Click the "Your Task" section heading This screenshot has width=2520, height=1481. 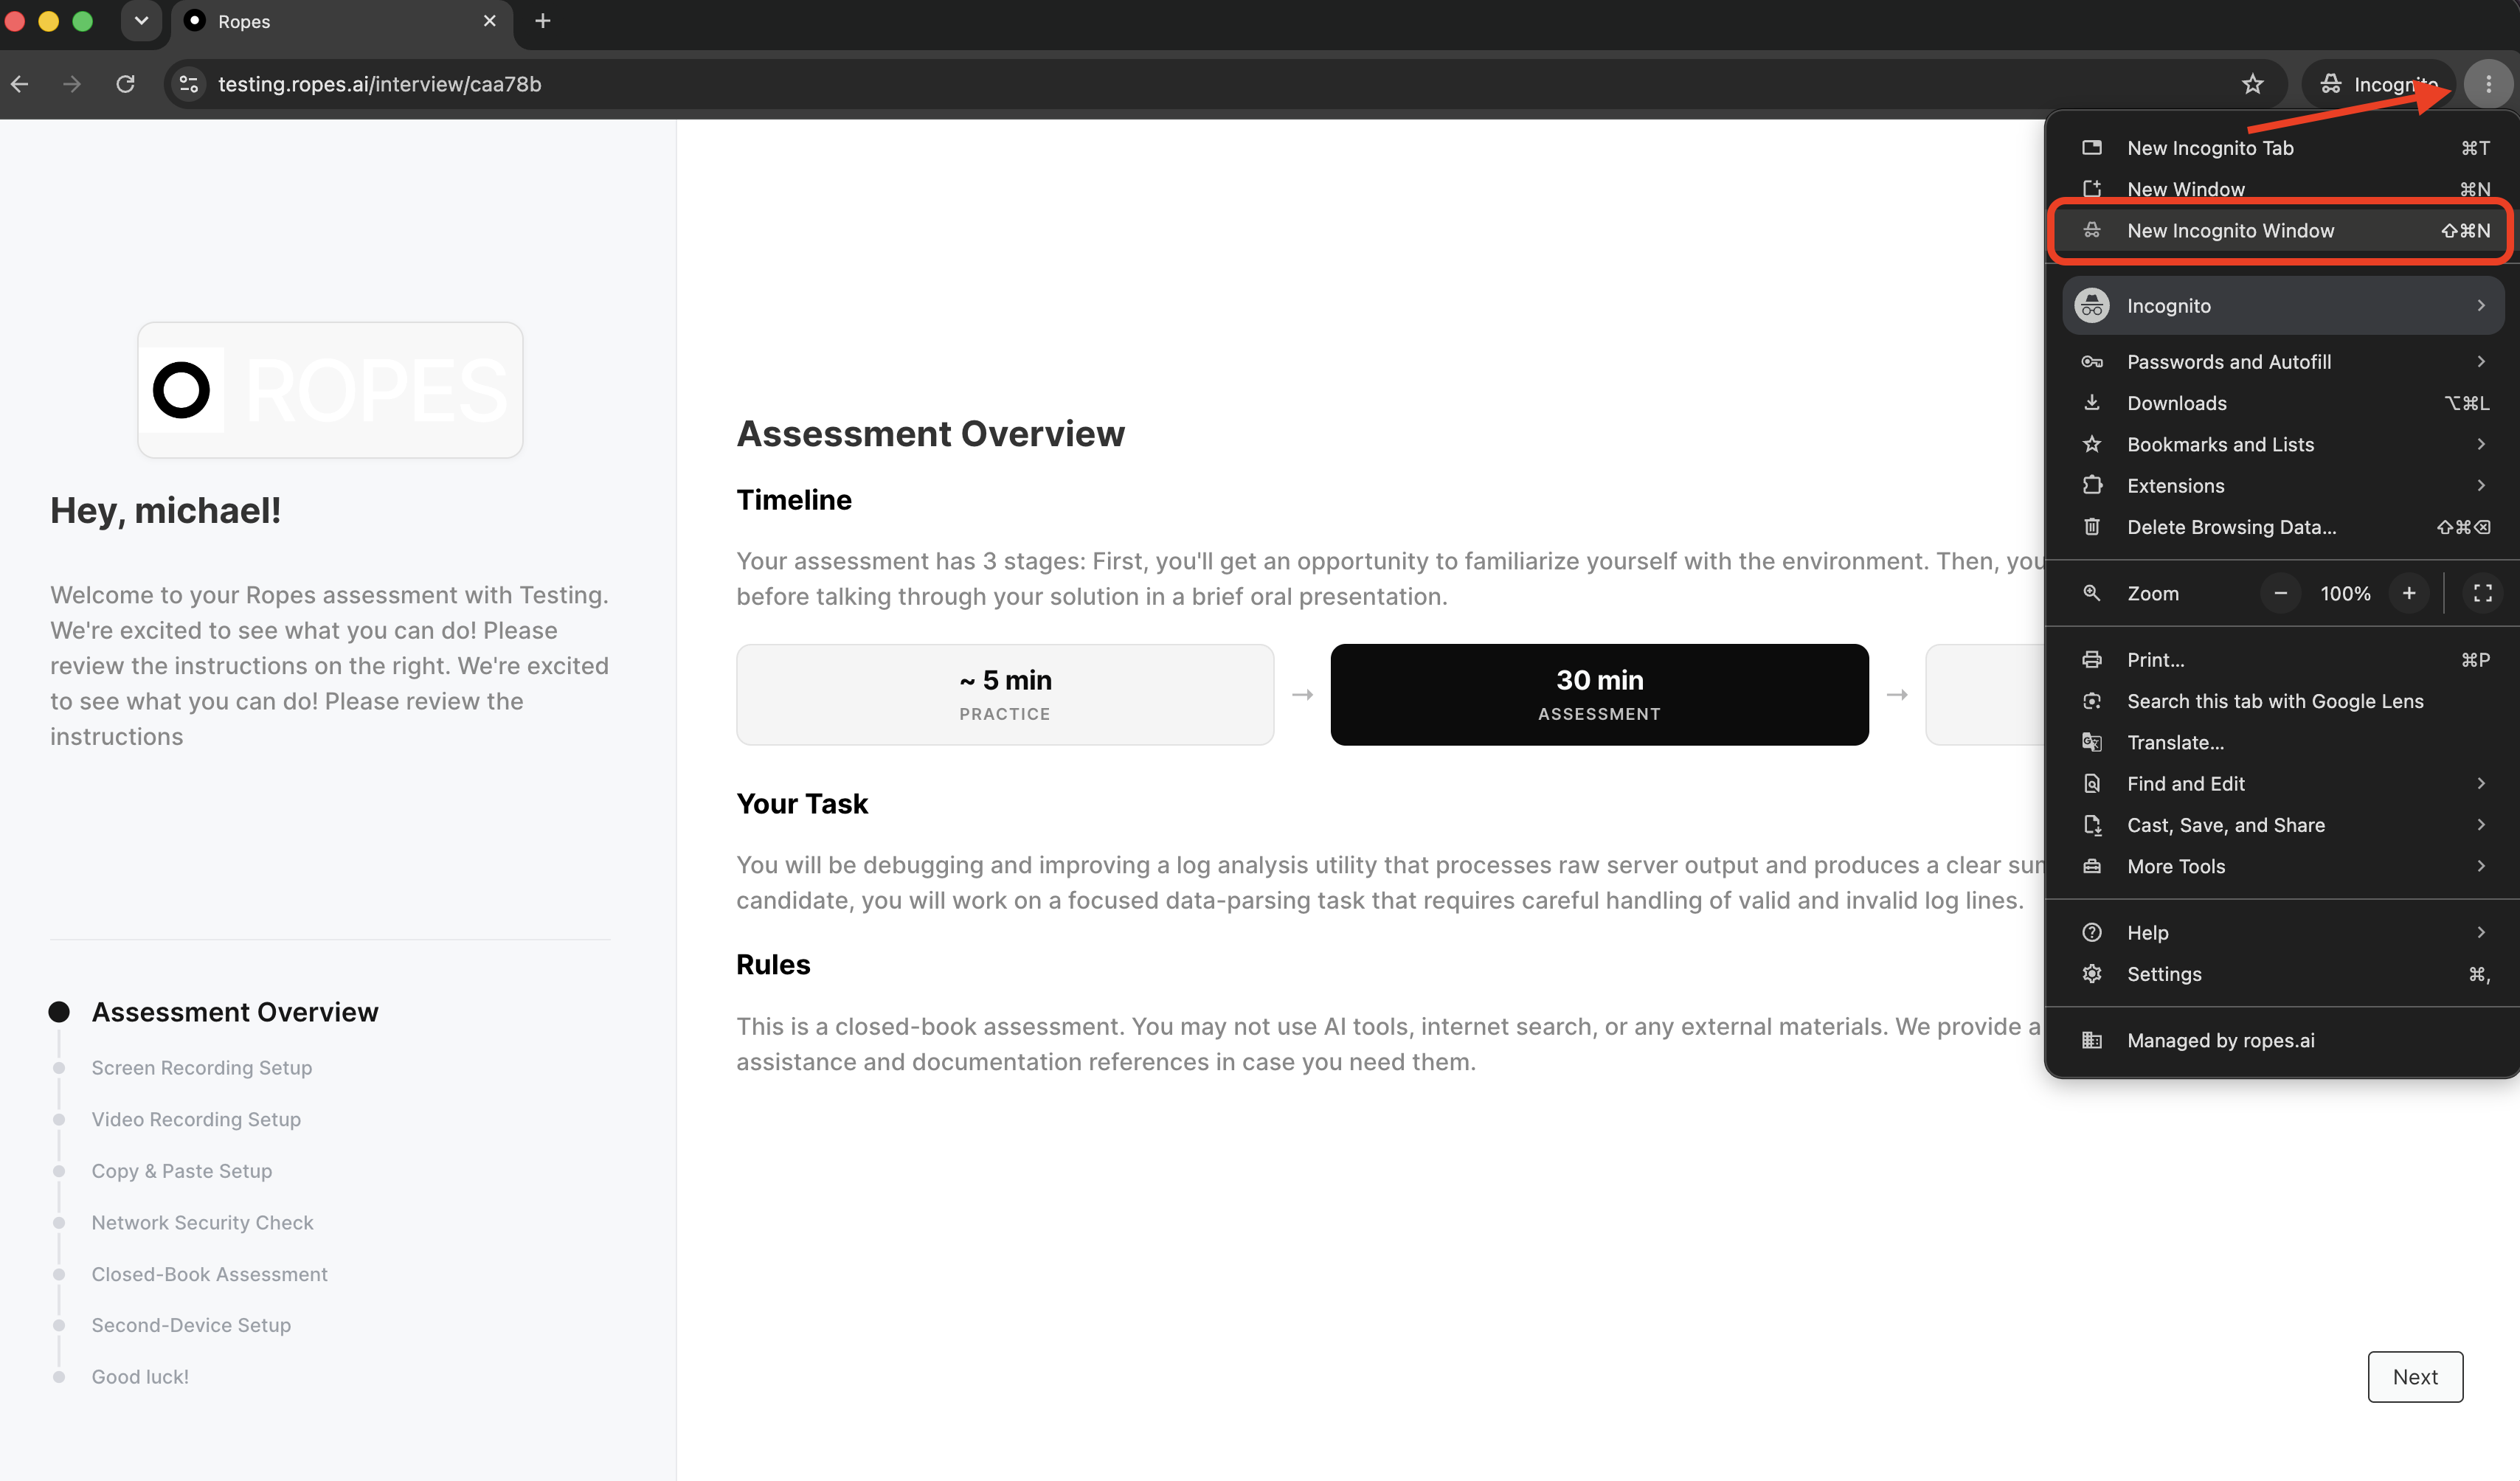(802, 804)
